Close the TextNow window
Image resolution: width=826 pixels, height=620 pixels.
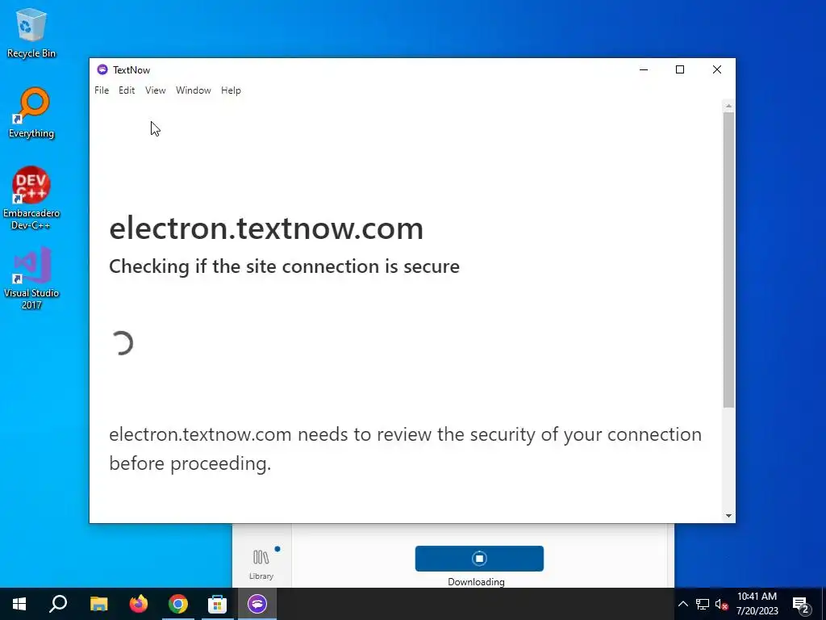[x=717, y=69]
